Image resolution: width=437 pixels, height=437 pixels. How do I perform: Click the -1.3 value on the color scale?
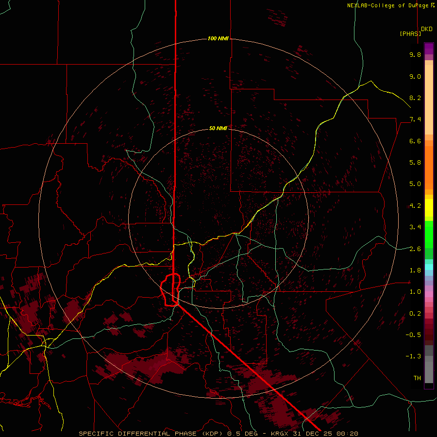click(x=413, y=356)
